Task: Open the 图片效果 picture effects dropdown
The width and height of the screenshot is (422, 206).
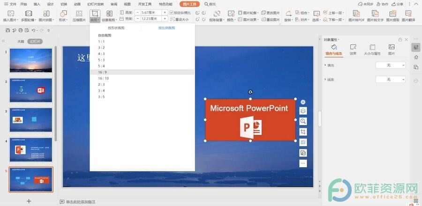Action: click(x=249, y=20)
